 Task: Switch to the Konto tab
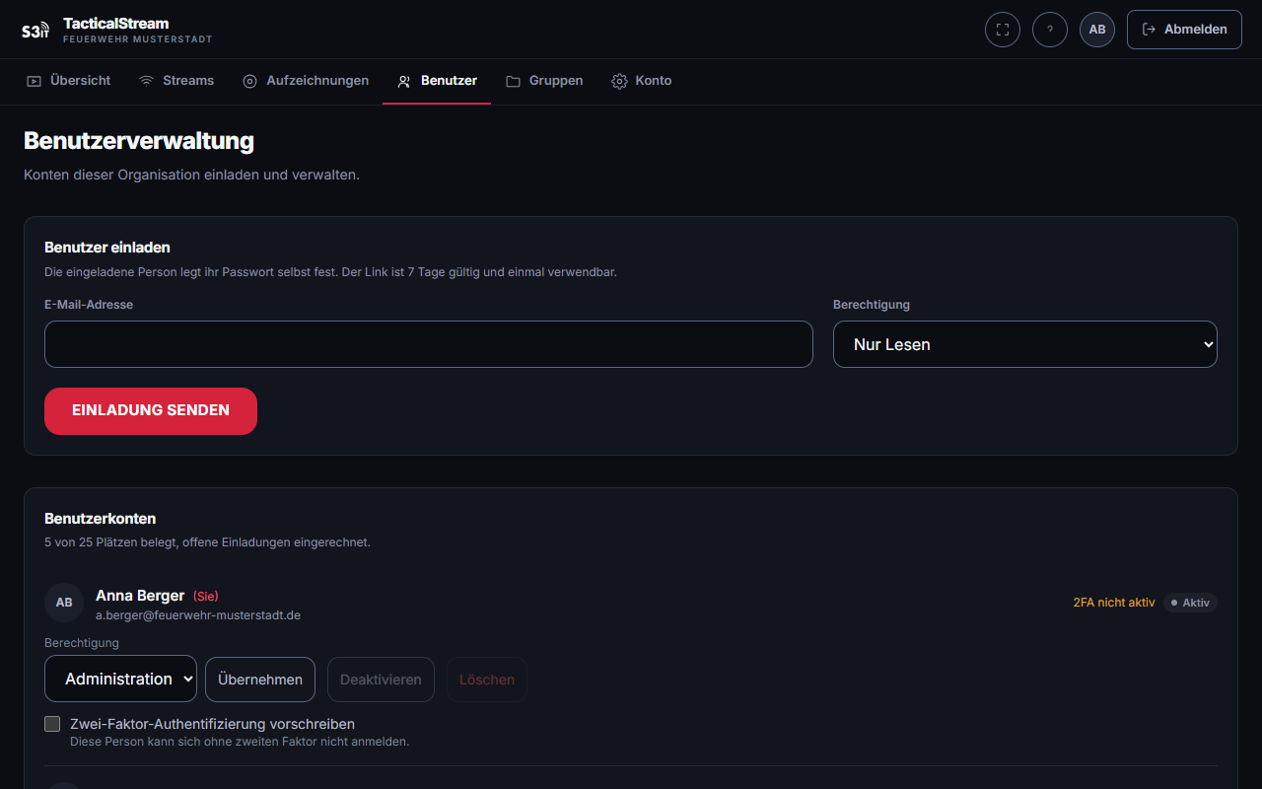642,81
